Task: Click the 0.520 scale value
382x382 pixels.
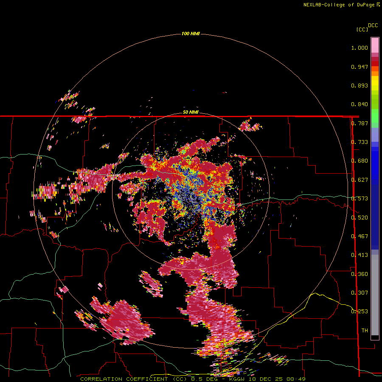Action: (360, 217)
